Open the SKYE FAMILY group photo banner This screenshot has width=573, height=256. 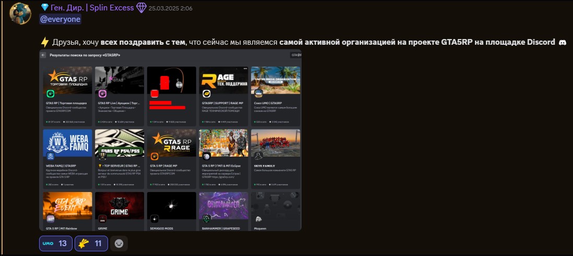[276, 143]
